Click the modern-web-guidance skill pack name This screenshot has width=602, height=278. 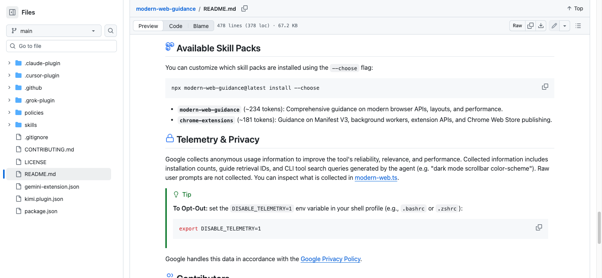coord(210,110)
